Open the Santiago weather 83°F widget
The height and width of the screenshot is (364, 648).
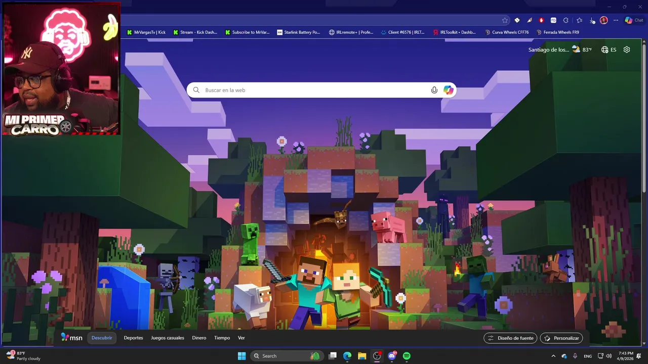pyautogui.click(x=560, y=50)
